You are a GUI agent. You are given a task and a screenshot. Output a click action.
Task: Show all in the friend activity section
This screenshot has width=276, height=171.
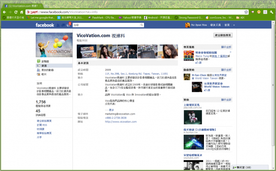pyautogui.click(x=226, y=70)
